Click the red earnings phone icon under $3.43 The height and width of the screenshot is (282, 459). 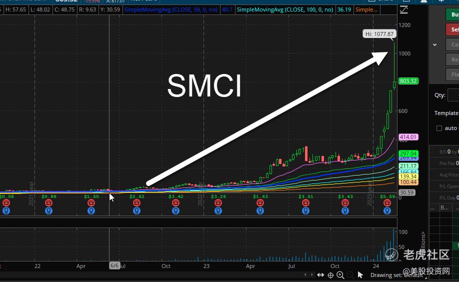pyautogui.click(x=345, y=202)
